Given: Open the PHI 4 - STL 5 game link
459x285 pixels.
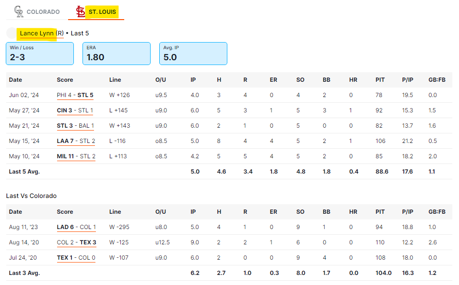Looking at the screenshot, I should (75, 95).
